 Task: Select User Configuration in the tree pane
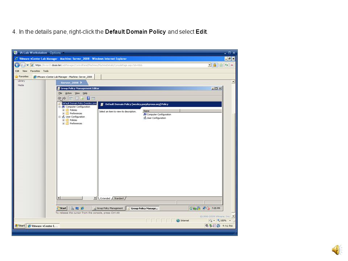[75, 117]
